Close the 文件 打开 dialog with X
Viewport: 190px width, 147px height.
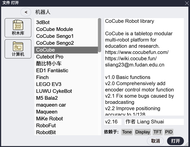[x=187, y=3]
